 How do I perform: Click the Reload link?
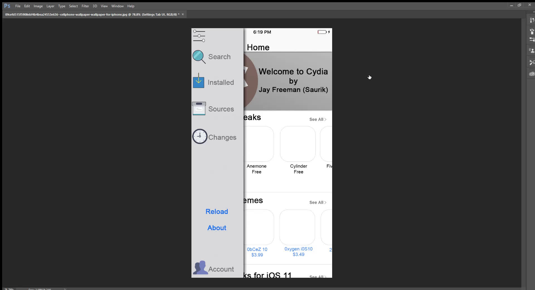point(217,211)
